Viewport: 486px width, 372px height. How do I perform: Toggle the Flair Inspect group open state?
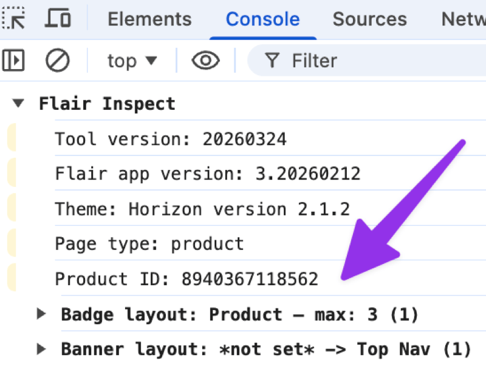tap(17, 103)
